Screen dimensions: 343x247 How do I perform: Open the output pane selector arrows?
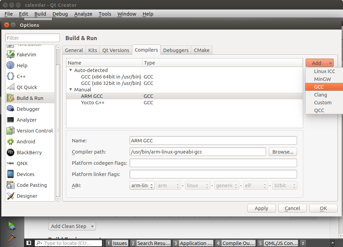303,243
